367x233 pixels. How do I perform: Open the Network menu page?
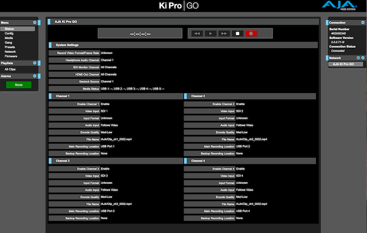coord(10,52)
